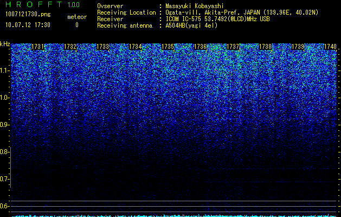Click the kHz axis unit label
The image size is (341, 217).
coord(5,44)
